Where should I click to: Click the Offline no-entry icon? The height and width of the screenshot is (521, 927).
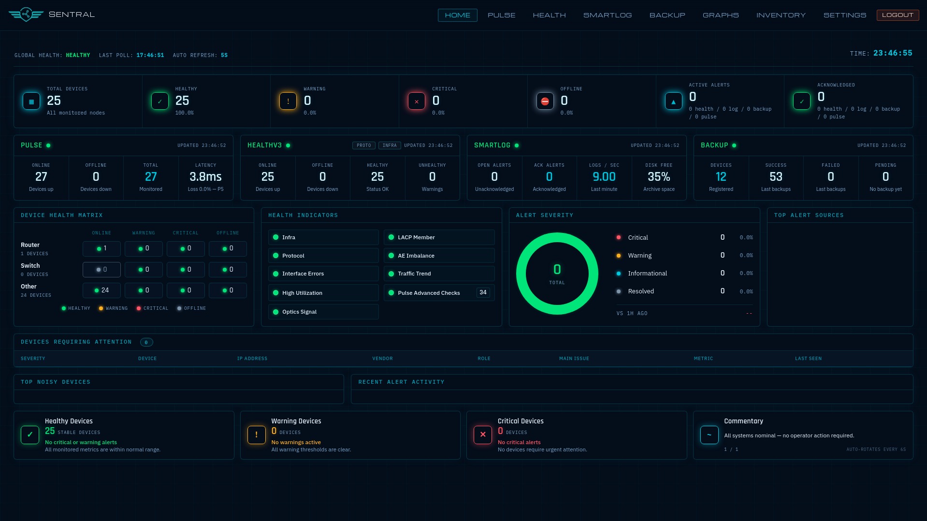[545, 101]
